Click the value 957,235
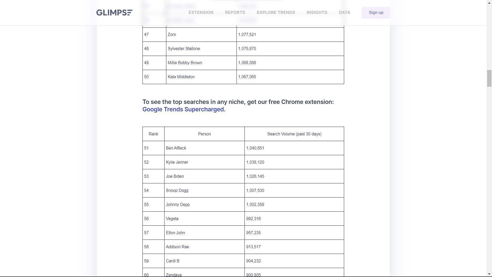This screenshot has height=277, width=492. click(x=253, y=233)
